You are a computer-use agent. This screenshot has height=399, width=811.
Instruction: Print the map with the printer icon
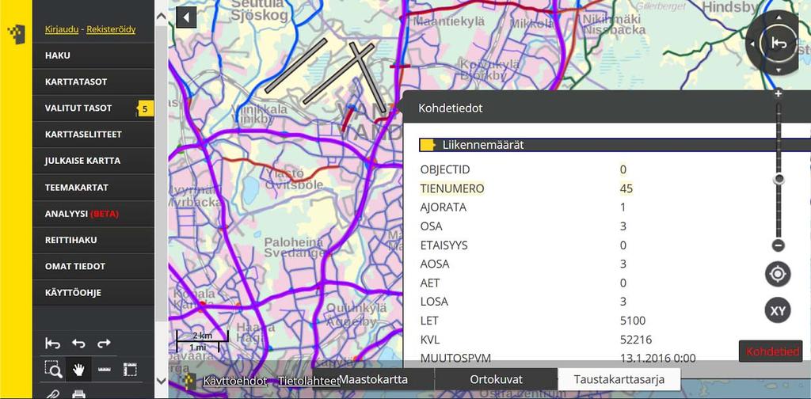point(78,394)
